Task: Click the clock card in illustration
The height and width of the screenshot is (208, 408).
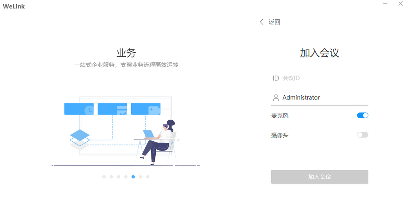Action: pos(79,109)
